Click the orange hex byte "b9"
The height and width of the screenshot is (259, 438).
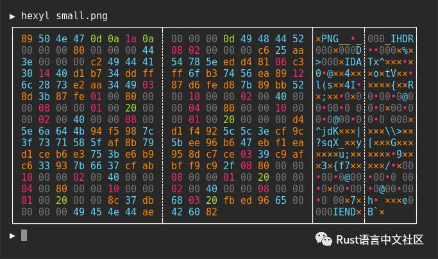point(148,155)
